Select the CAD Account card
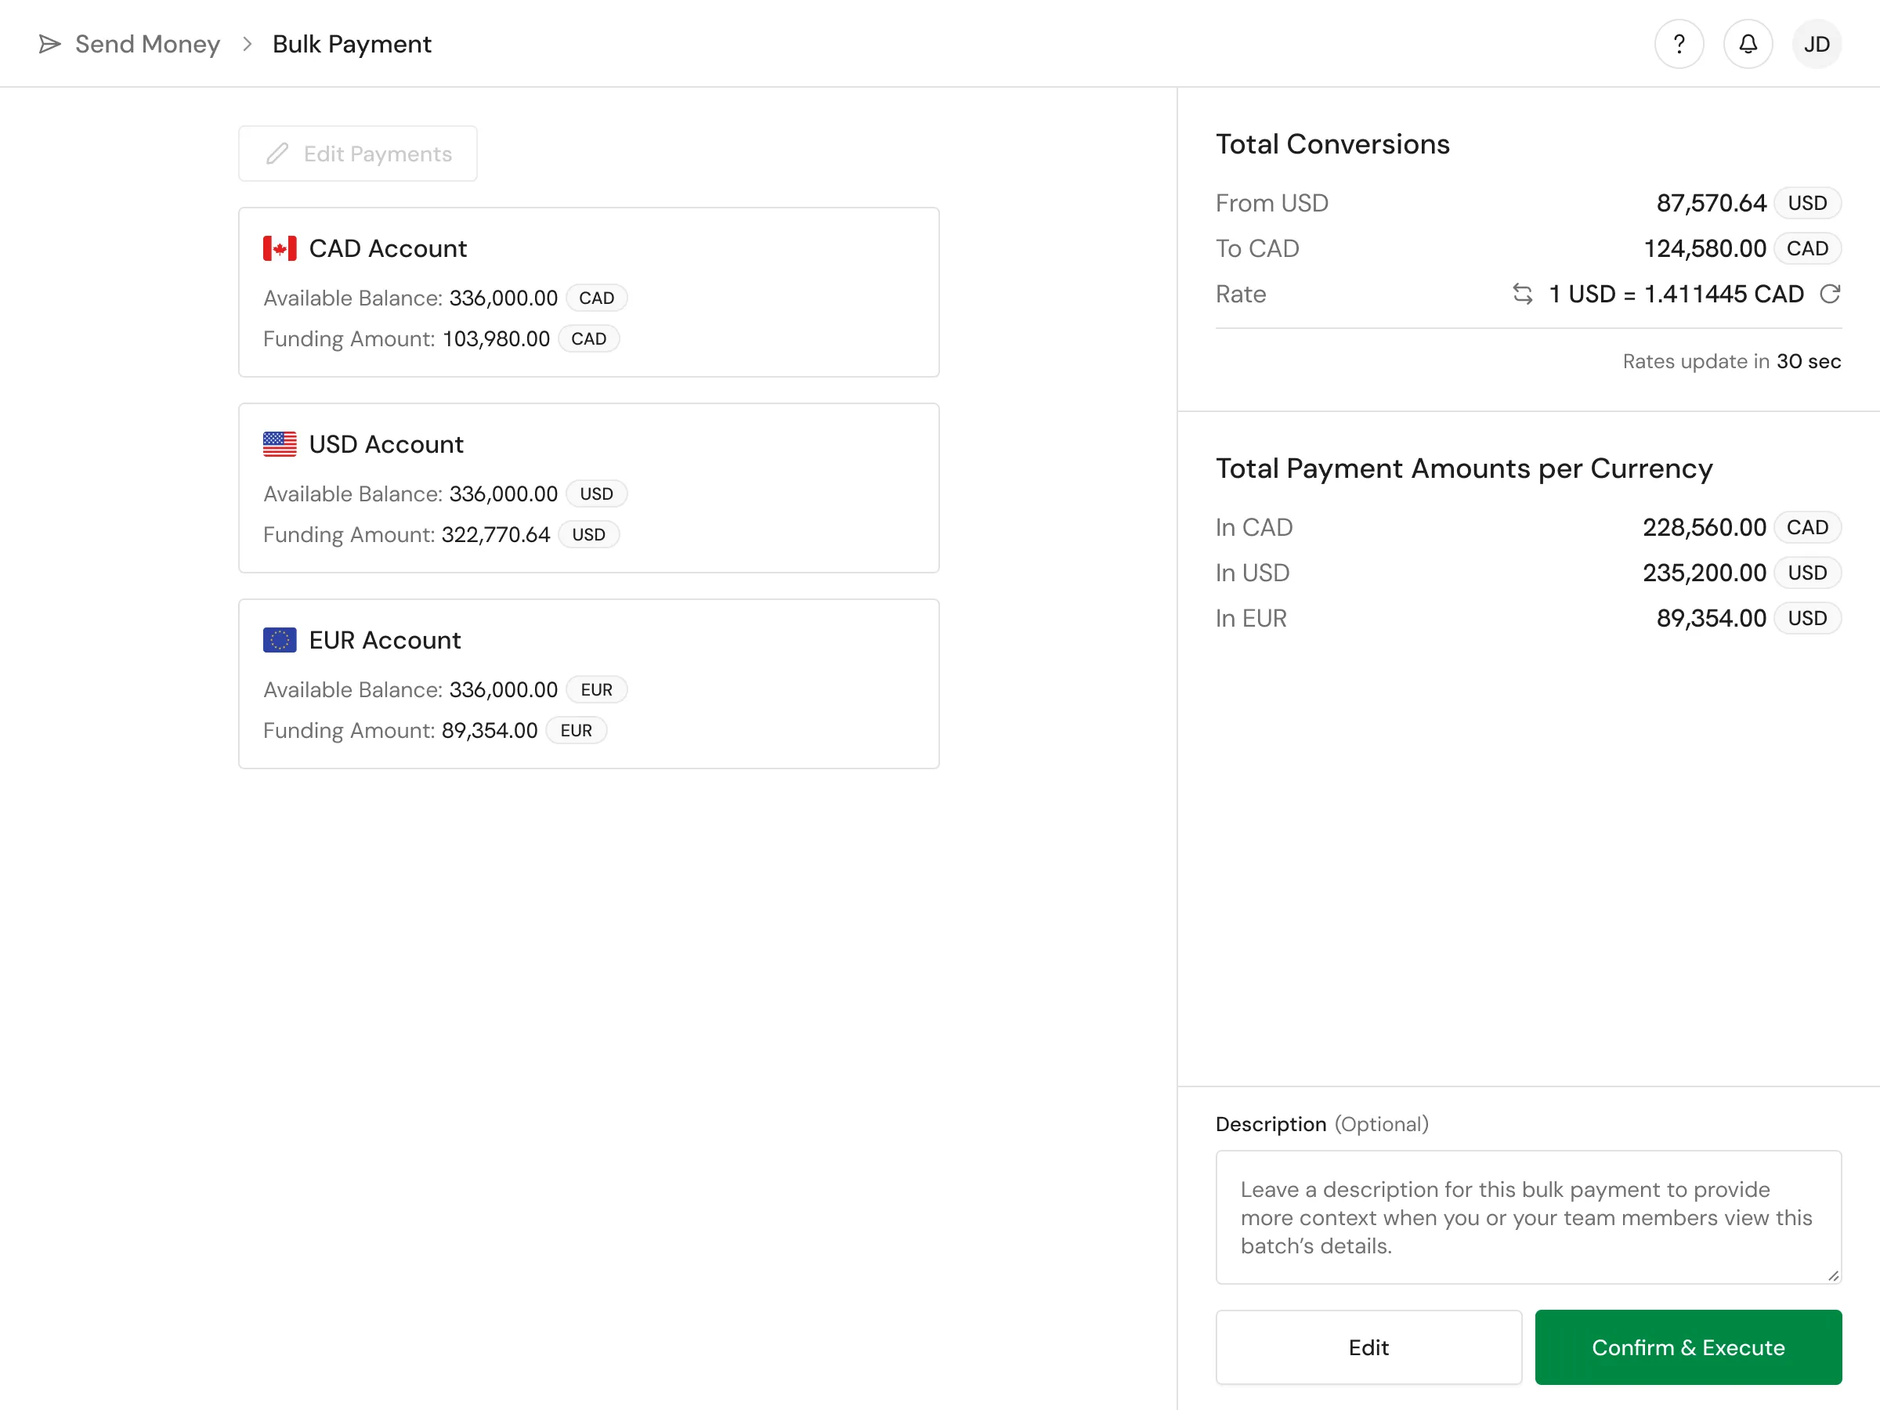This screenshot has height=1410, width=1880. (x=588, y=292)
